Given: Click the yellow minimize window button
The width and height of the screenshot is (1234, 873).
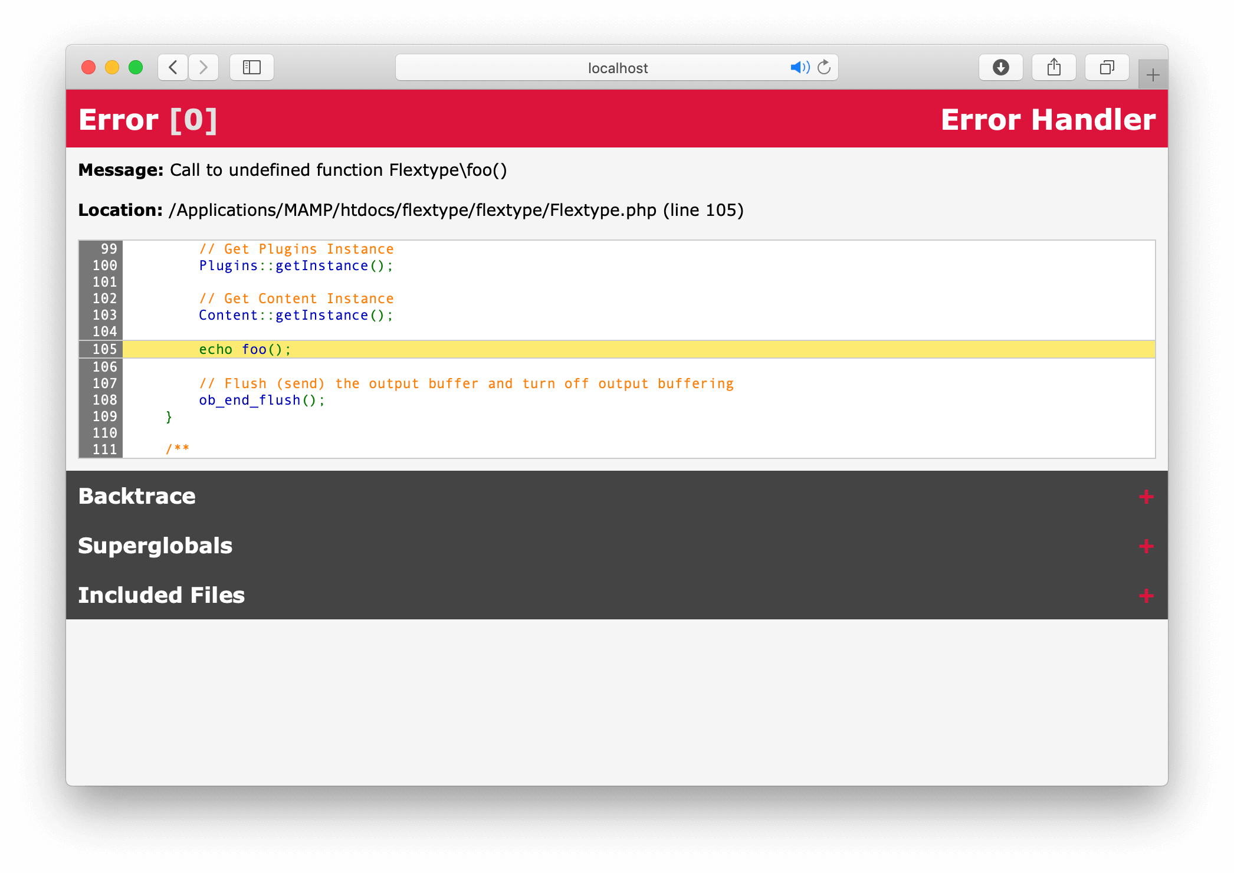Looking at the screenshot, I should [x=112, y=67].
